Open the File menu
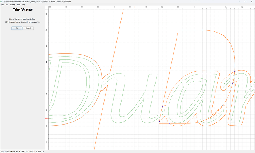255x153 pixels. click(x=3, y=4)
